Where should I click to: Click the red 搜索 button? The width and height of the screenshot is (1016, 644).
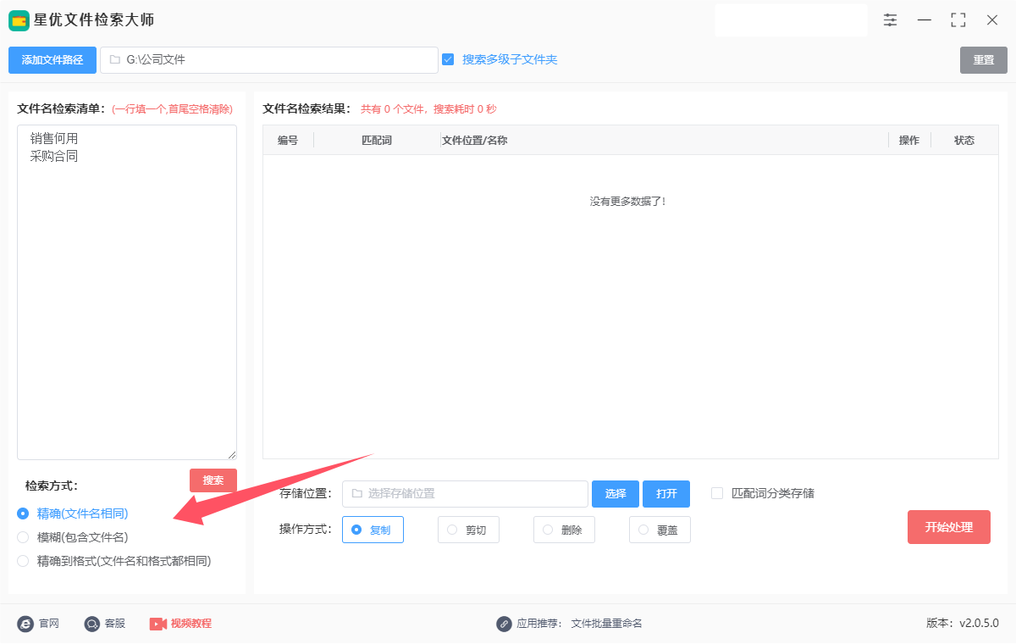click(x=213, y=480)
